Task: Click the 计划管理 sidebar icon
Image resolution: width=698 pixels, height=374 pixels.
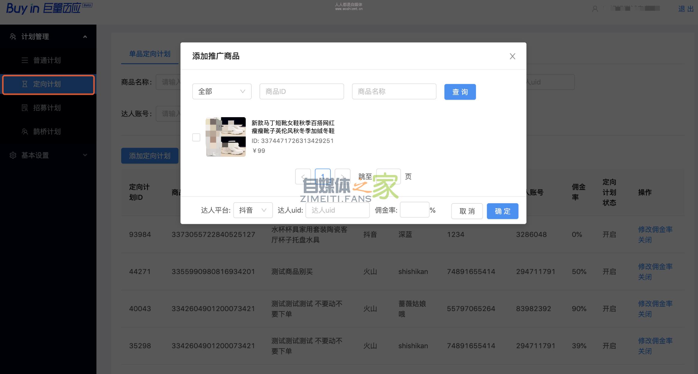Action: [x=13, y=36]
